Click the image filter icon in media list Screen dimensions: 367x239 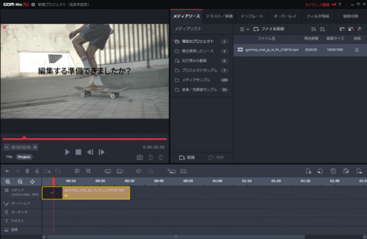click(x=351, y=29)
